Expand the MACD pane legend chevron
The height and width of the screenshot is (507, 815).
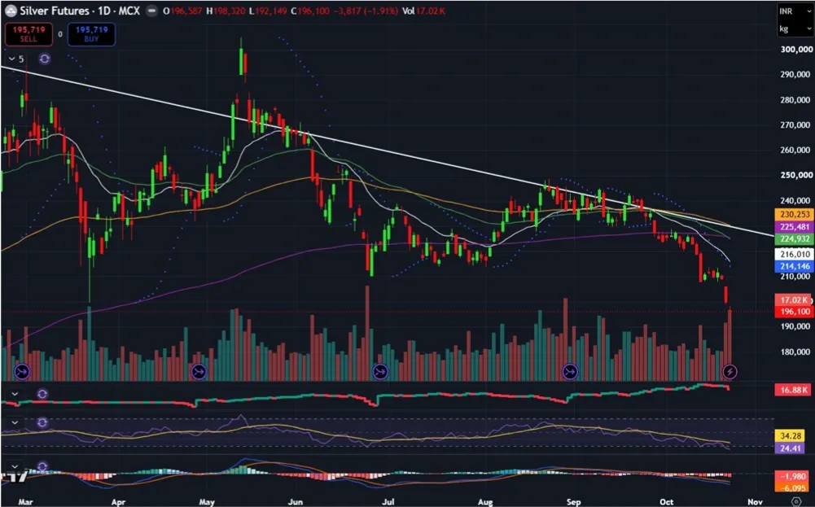[15, 466]
